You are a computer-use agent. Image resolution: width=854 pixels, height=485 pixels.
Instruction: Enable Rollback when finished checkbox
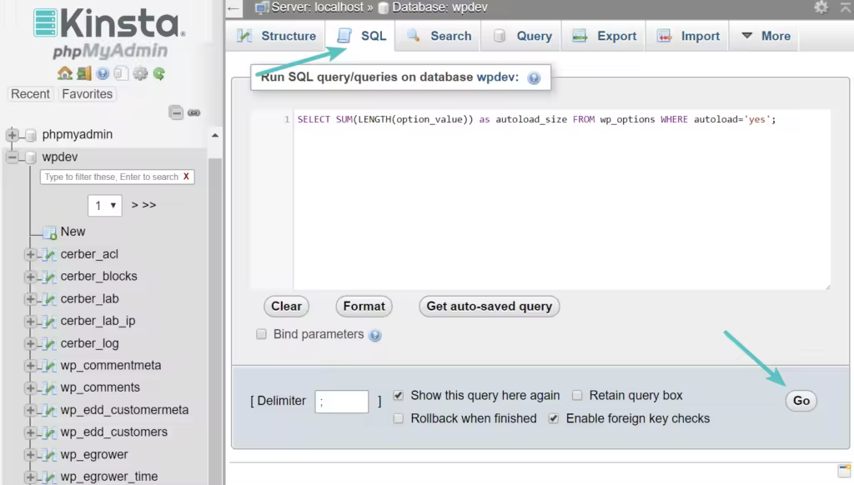pyautogui.click(x=399, y=418)
